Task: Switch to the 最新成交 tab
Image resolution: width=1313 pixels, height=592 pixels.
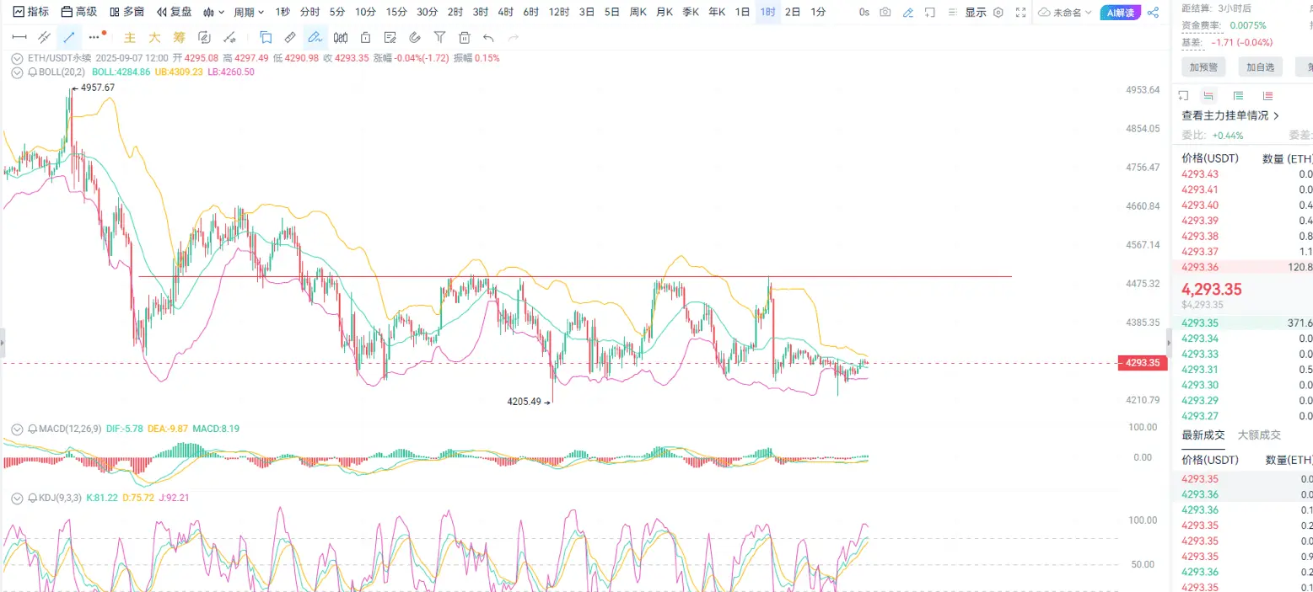Action: coord(1203,435)
